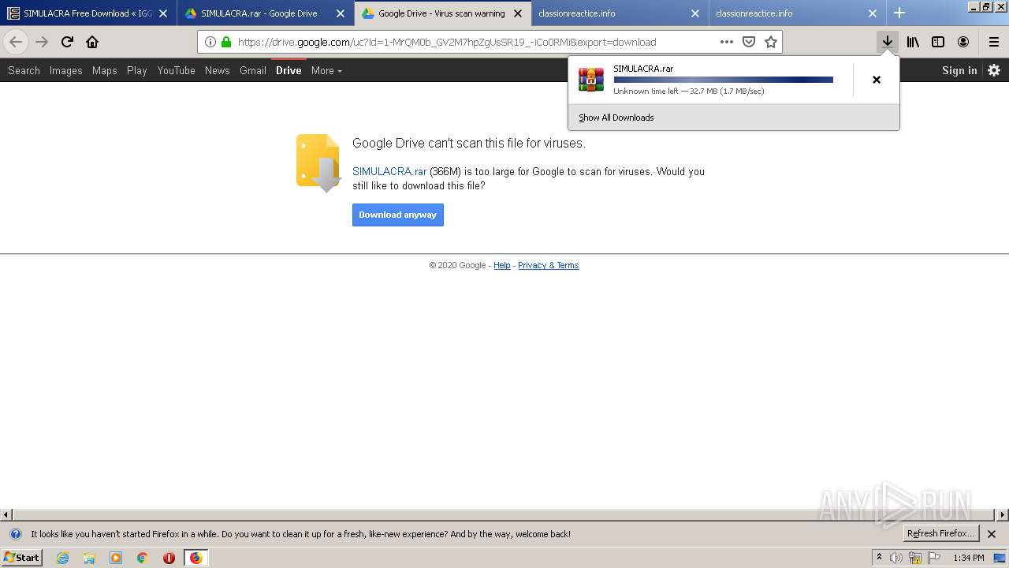The image size is (1009, 568).
Task: Open Gmail in Google bar
Action: [253, 70]
